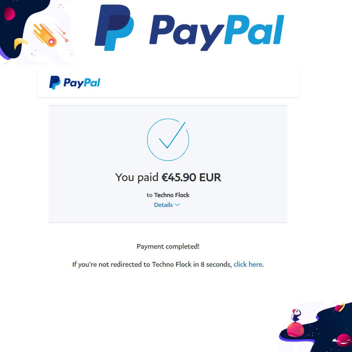Select the €45.90 EUR paid amount text
352x352 pixels.
tap(191, 177)
